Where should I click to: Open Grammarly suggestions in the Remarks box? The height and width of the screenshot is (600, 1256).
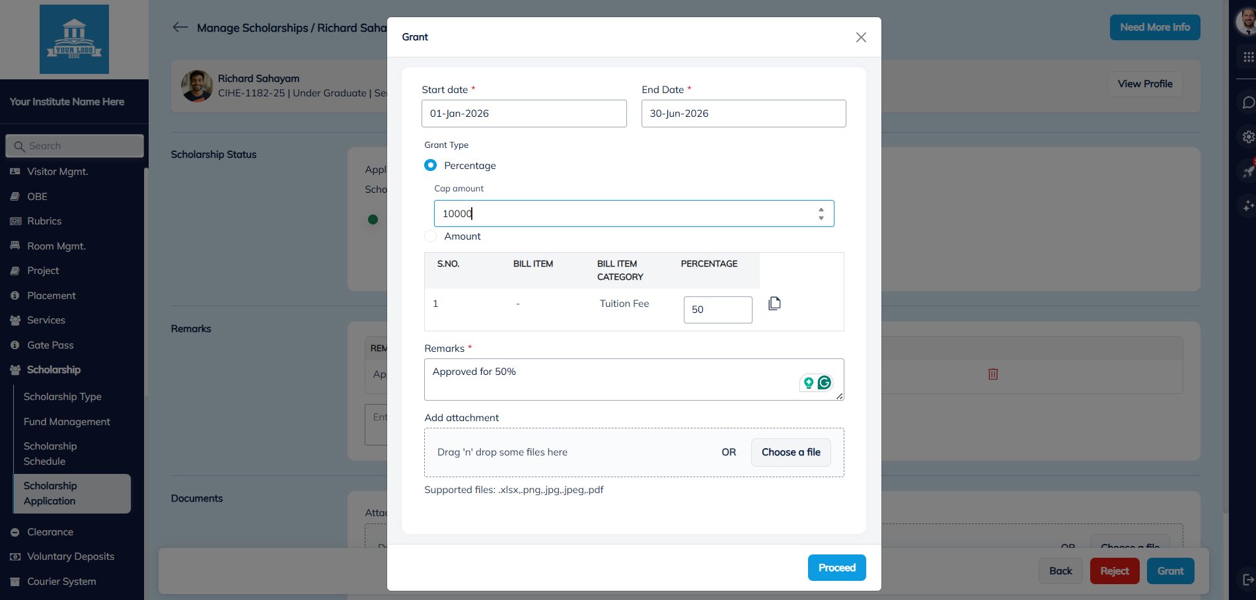(825, 382)
